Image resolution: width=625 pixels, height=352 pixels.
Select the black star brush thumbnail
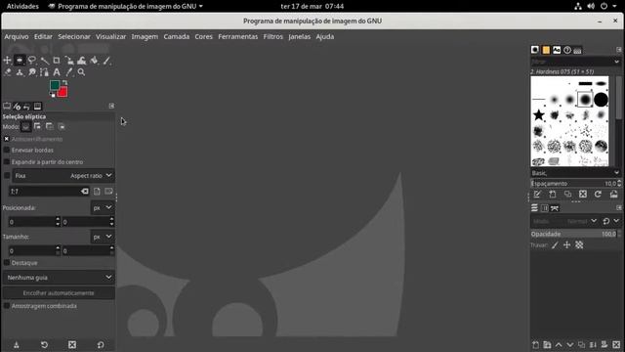click(x=538, y=115)
